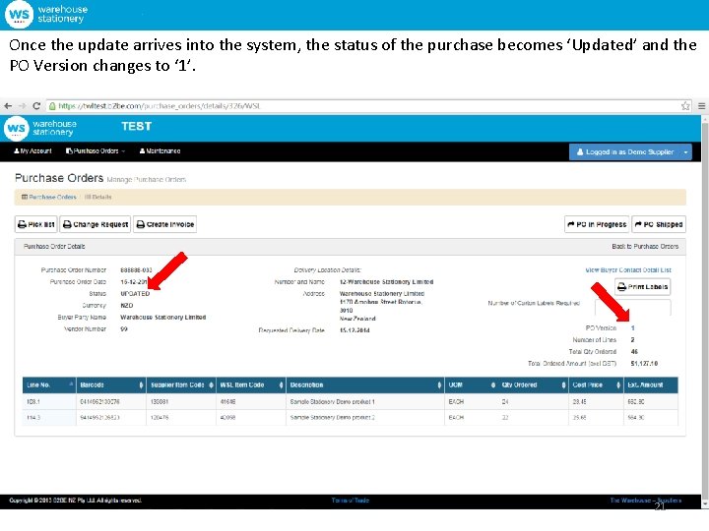Image resolution: width=709 pixels, height=531 pixels.
Task: Sort table by Qty Ordered column
Action: point(533,385)
